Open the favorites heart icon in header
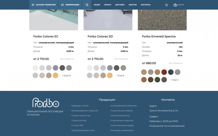218x136 pixels. click(x=166, y=5)
